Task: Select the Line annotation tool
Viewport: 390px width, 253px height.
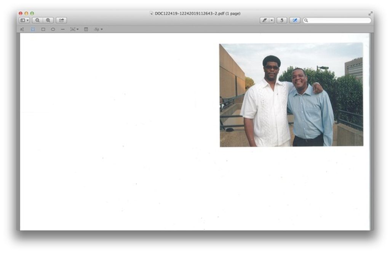Action: point(63,29)
